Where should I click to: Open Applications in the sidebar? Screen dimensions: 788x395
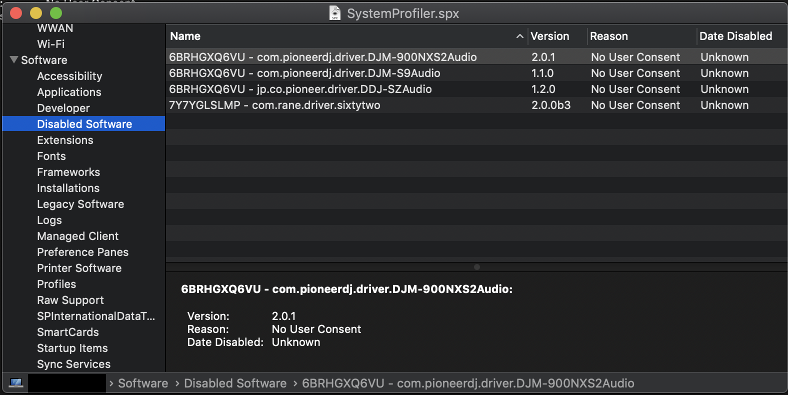(69, 92)
